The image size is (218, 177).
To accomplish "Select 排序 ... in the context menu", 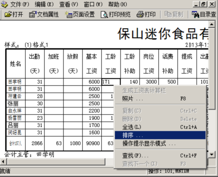I will pyautogui.click(x=160, y=135).
